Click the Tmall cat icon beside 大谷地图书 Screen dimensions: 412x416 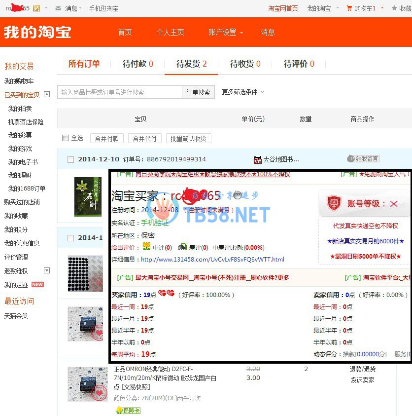[258, 159]
